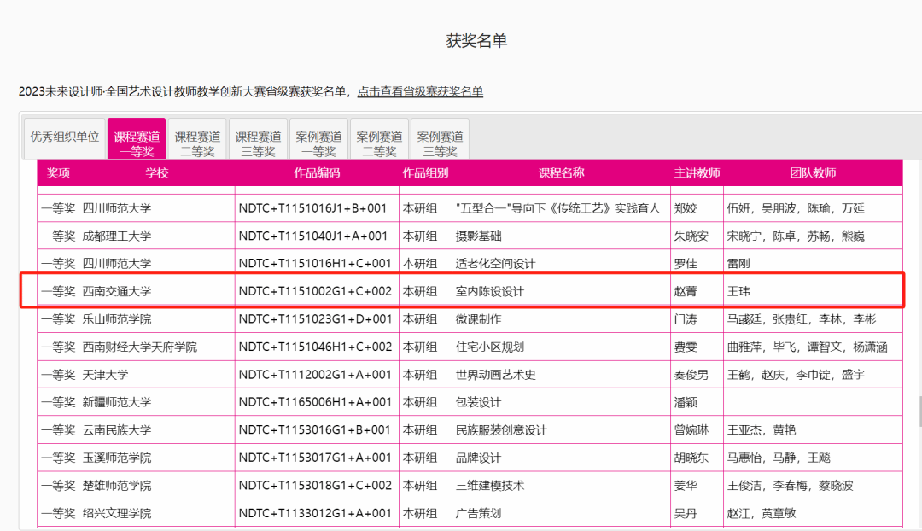Click the course name 世界动画艺术史
922x531 pixels.
pos(496,375)
